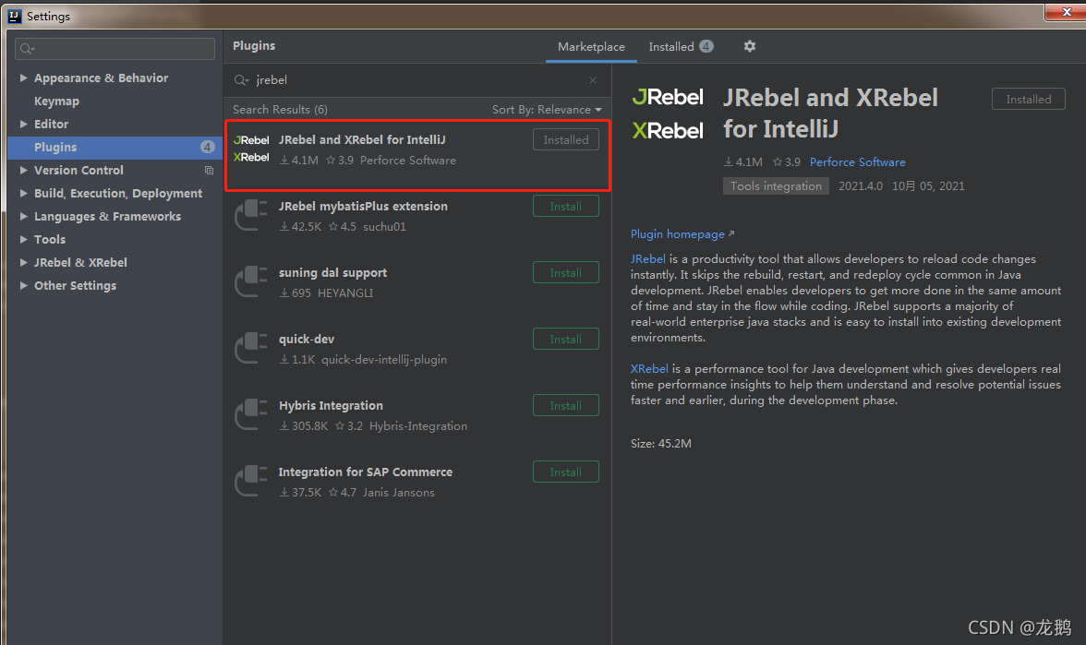
Task: Select JRebel mybatisPlus extension title
Action: click(364, 207)
